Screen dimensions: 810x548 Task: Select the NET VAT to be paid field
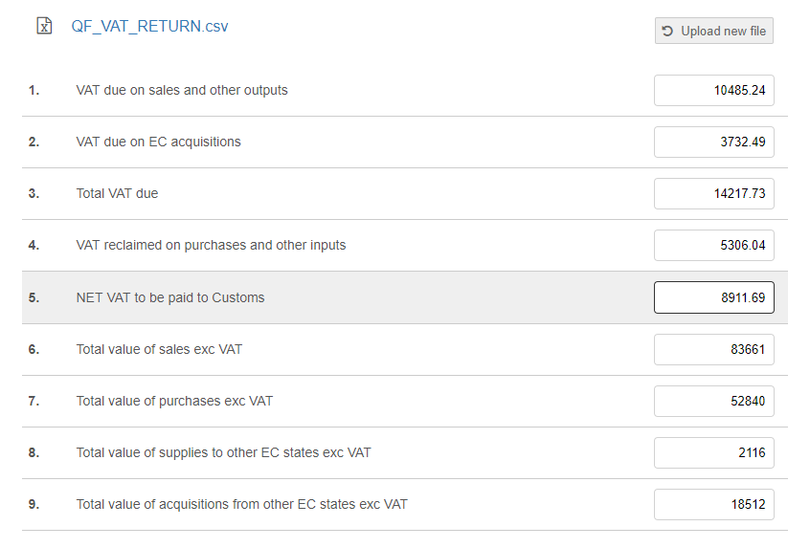point(714,297)
